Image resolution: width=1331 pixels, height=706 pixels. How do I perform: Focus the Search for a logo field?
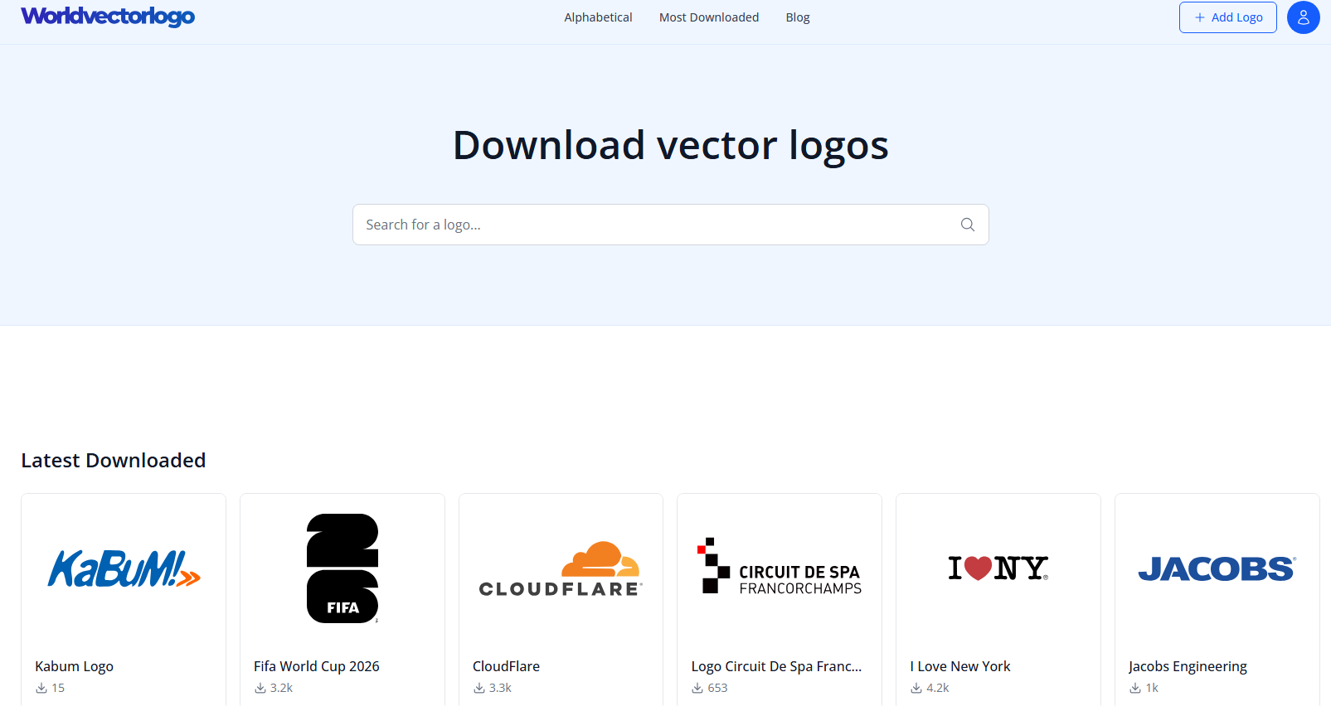click(x=670, y=225)
